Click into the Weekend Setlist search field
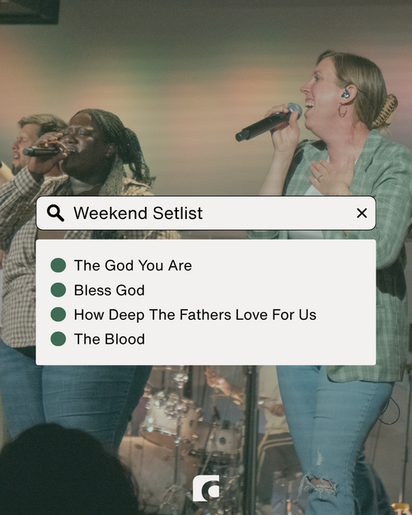The height and width of the screenshot is (515, 412). tap(206, 213)
